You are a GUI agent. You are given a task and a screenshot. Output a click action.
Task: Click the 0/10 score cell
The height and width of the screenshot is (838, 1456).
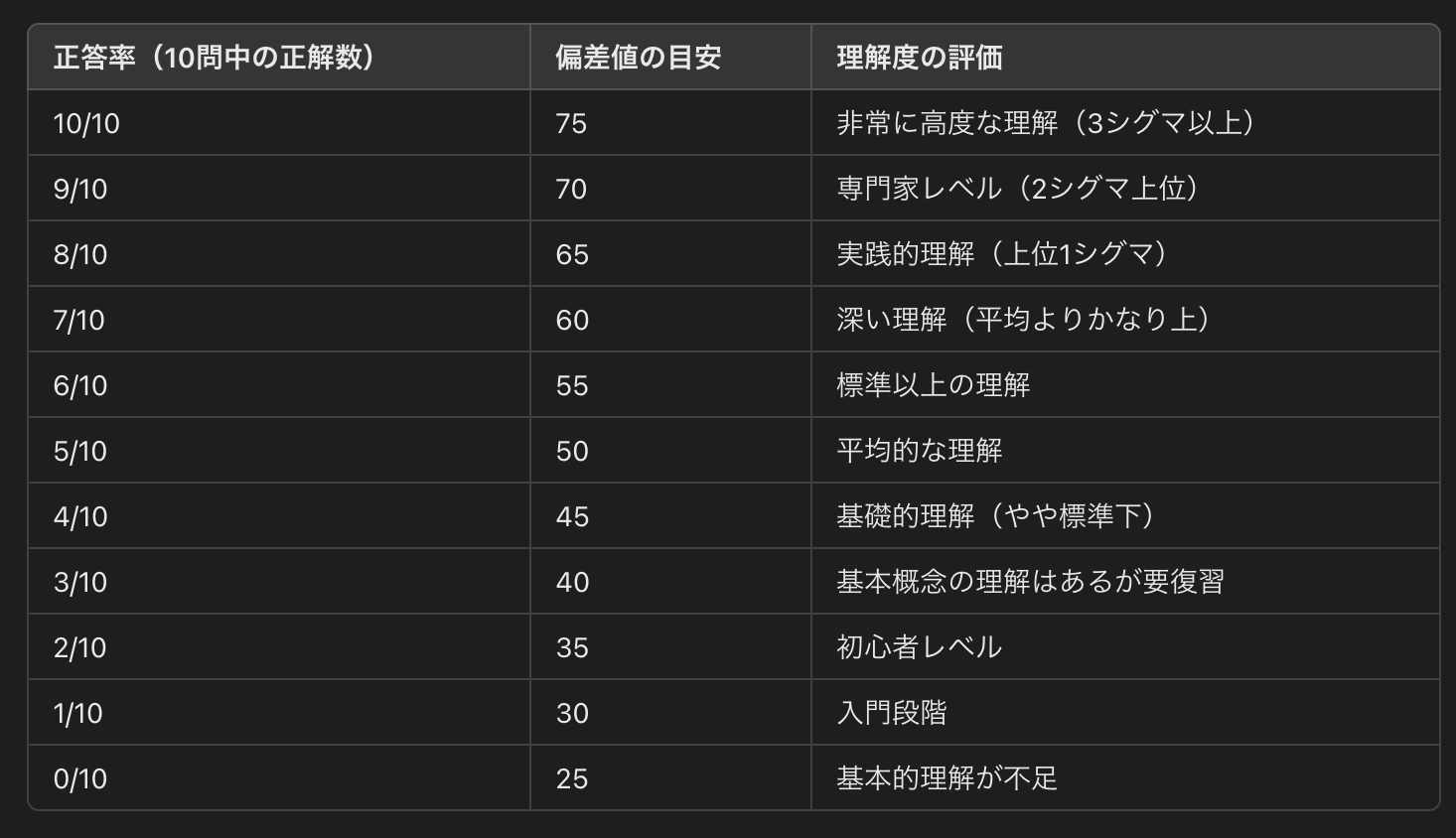[x=80, y=778]
